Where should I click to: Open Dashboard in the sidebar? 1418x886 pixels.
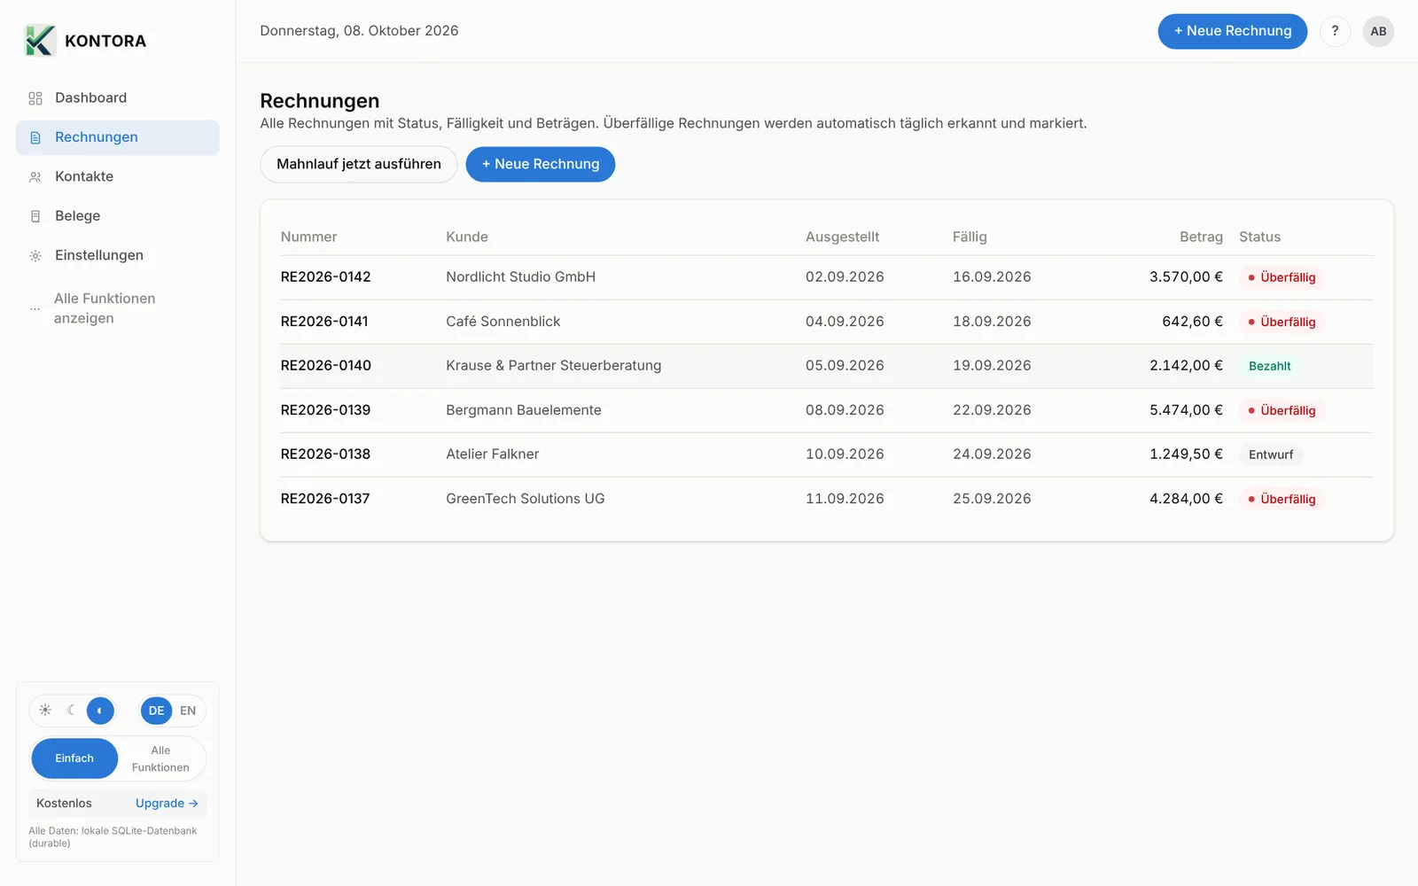click(118, 97)
